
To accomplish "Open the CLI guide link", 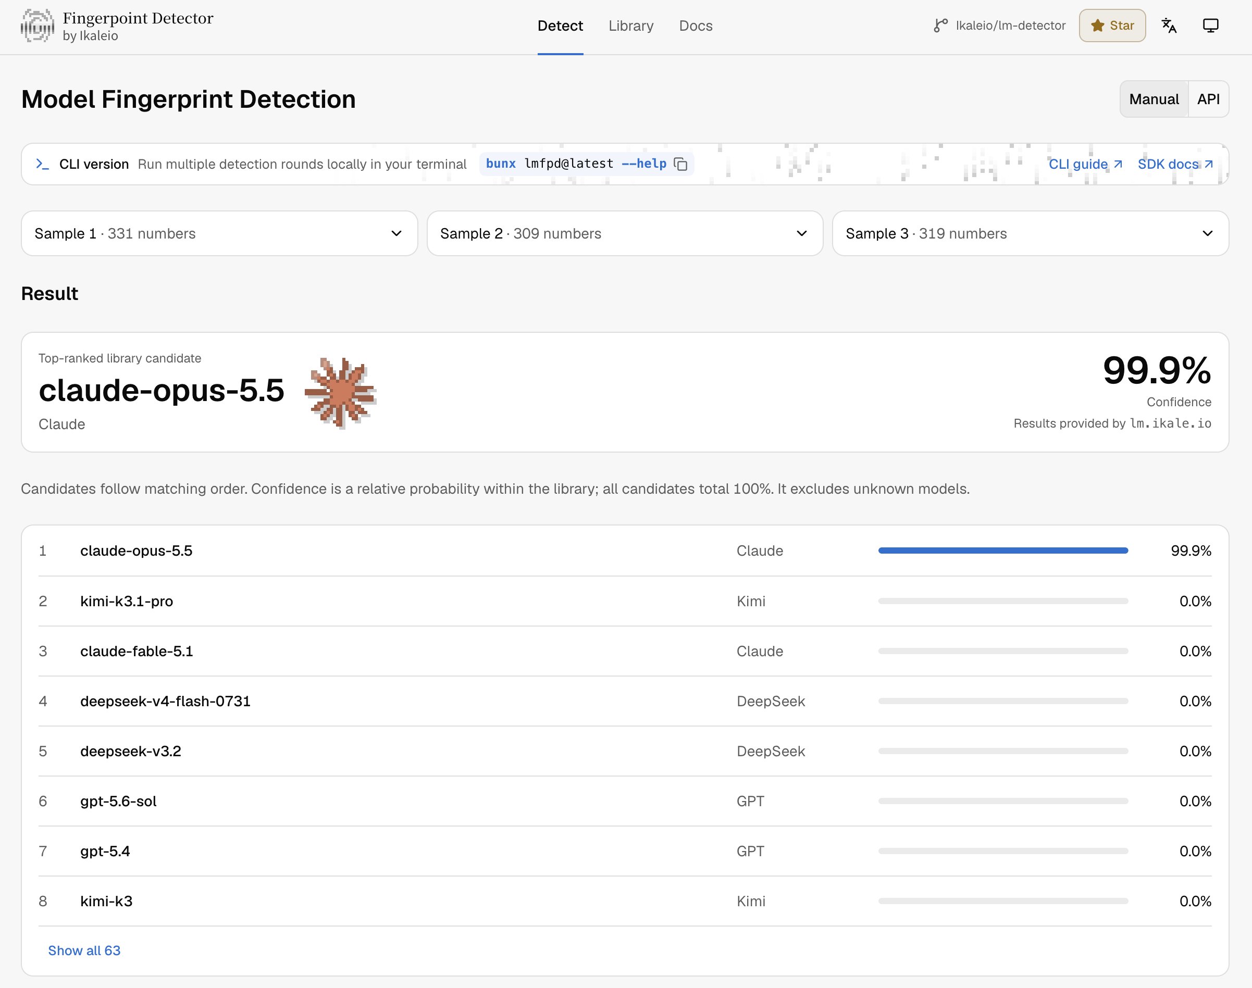I will pyautogui.click(x=1085, y=164).
